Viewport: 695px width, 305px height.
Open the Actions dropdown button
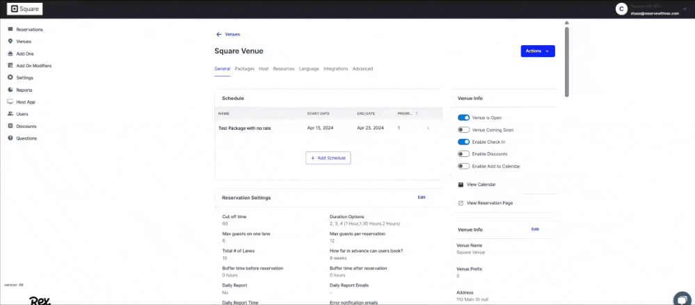tap(538, 51)
